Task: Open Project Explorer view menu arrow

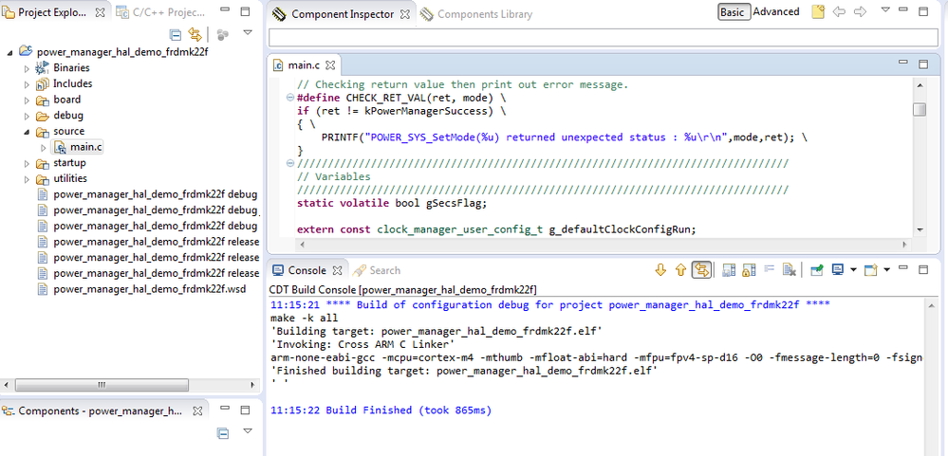Action: [248, 32]
